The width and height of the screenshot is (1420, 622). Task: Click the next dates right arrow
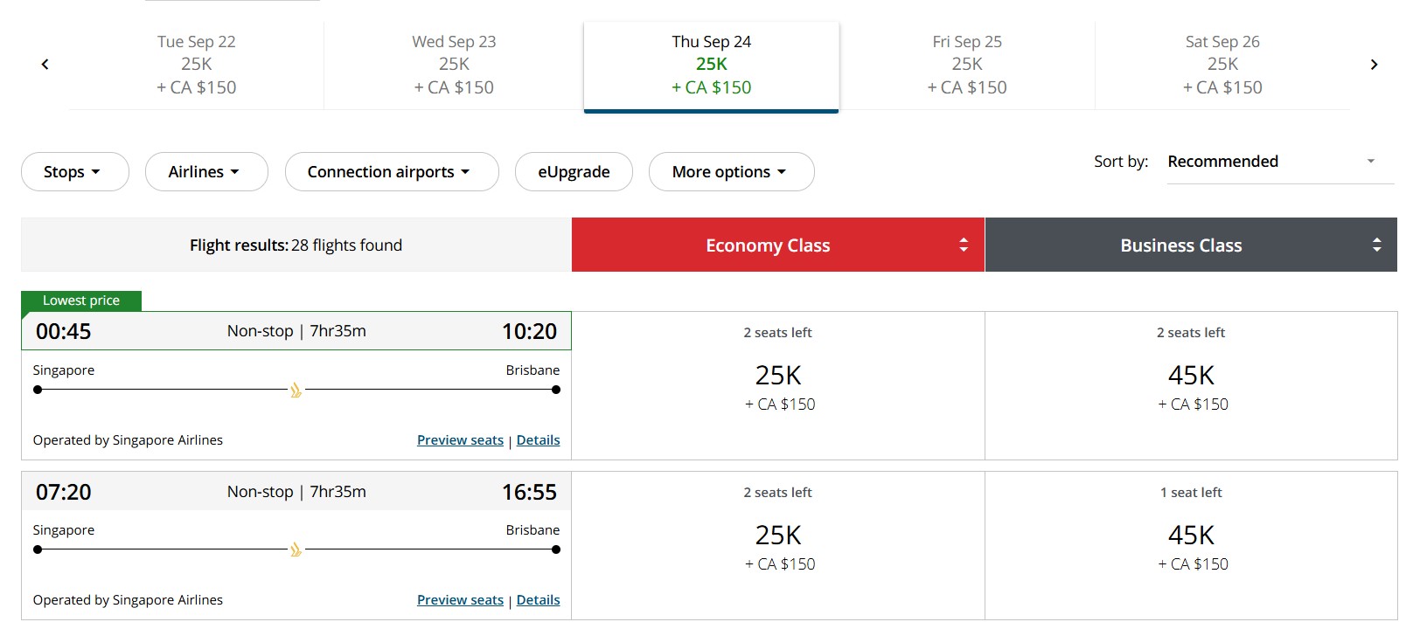(x=1374, y=65)
